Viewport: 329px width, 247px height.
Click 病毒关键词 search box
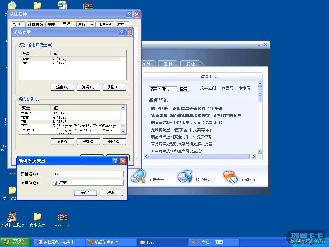[x=163, y=89]
